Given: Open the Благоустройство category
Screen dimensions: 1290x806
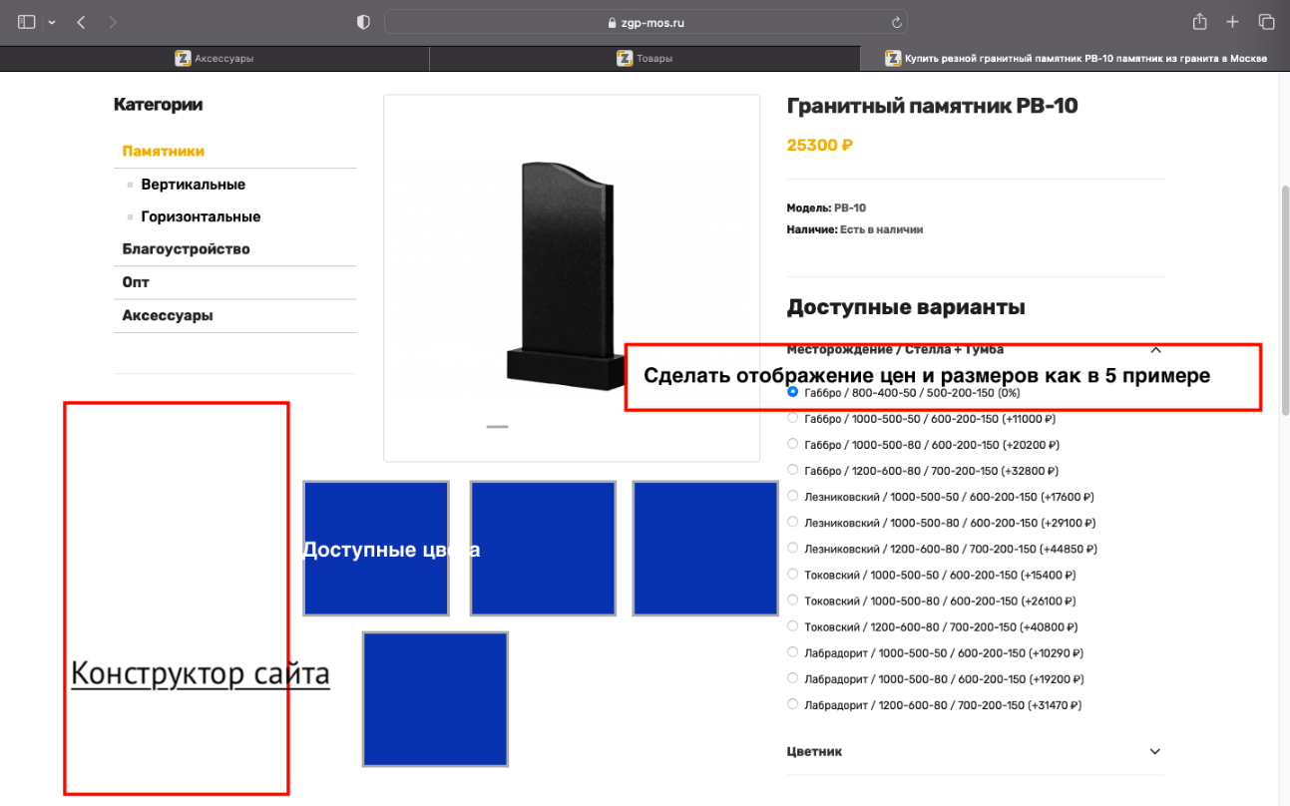Looking at the screenshot, I should (186, 249).
